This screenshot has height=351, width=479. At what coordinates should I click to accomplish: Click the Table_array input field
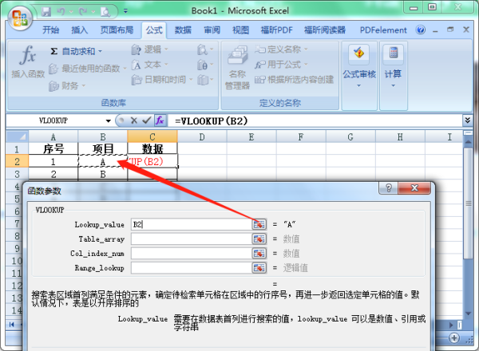[x=192, y=239]
